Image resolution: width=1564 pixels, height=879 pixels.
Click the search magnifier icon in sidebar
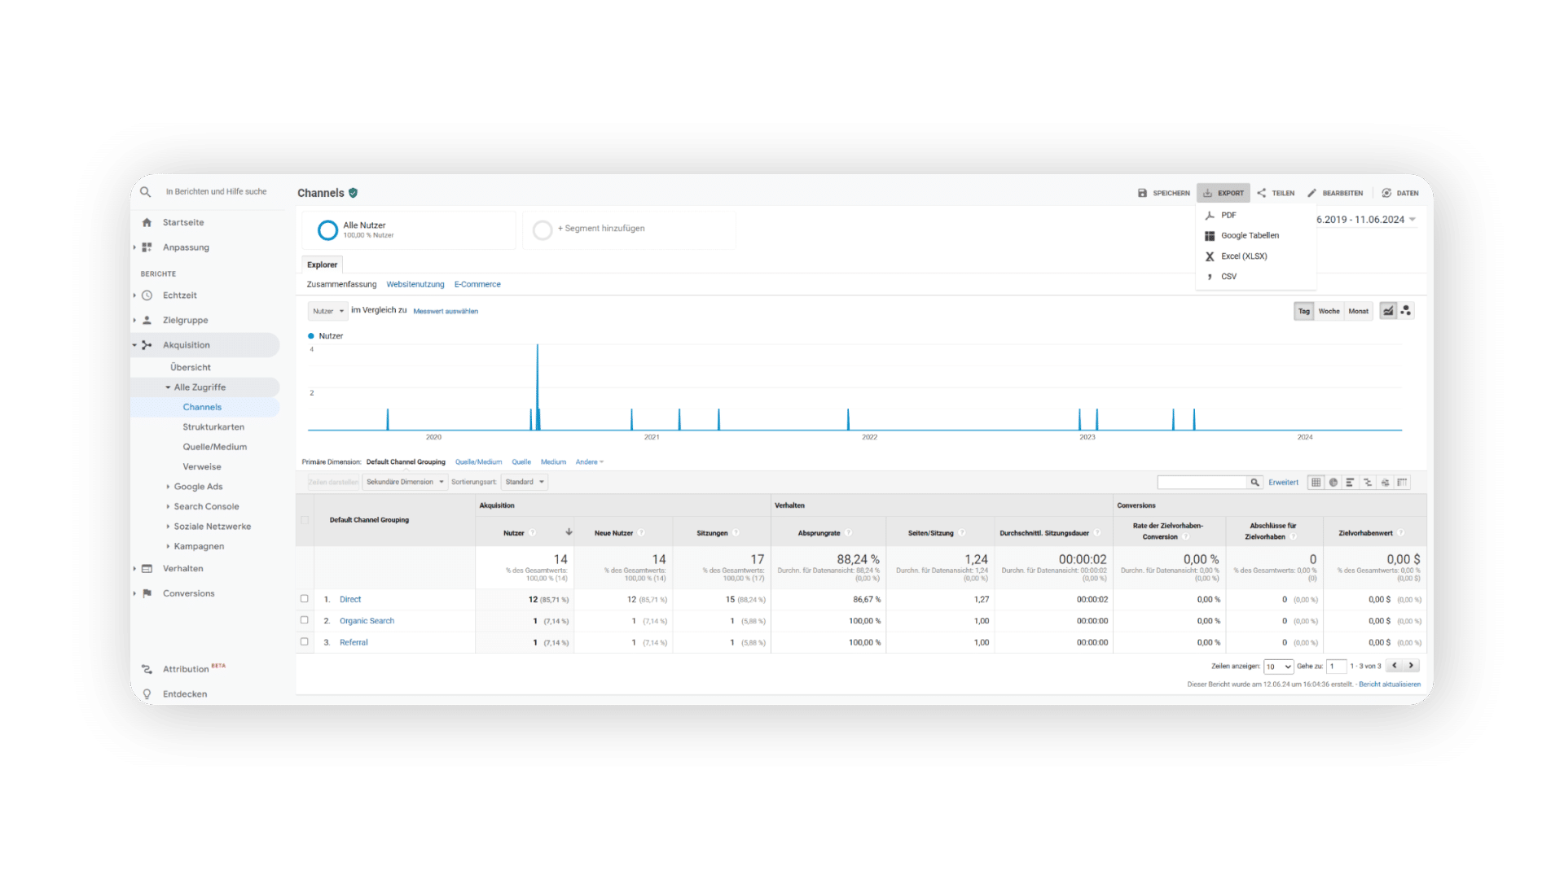click(x=145, y=192)
